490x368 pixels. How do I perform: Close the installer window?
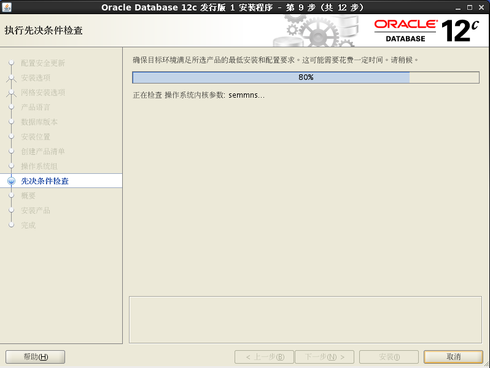pyautogui.click(x=481, y=7)
